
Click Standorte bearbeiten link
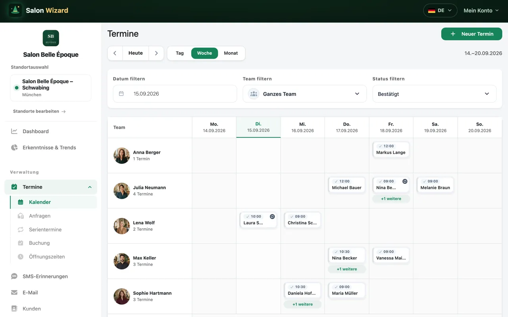[39, 111]
